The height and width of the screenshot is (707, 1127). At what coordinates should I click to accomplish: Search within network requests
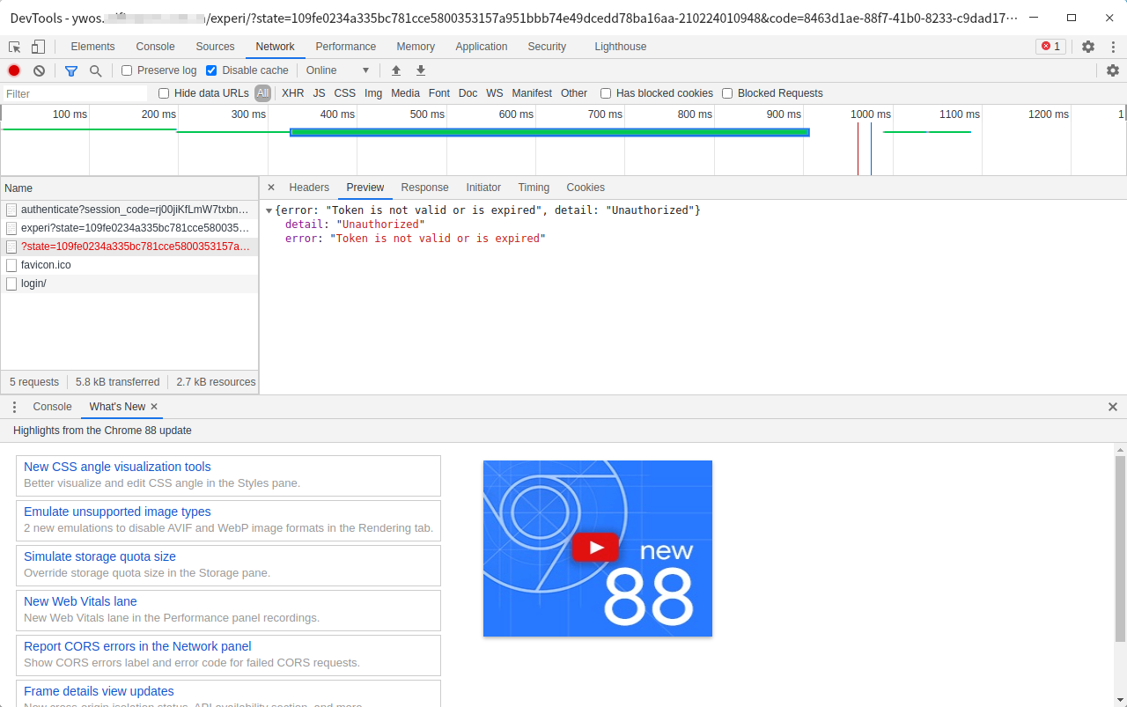coord(95,70)
